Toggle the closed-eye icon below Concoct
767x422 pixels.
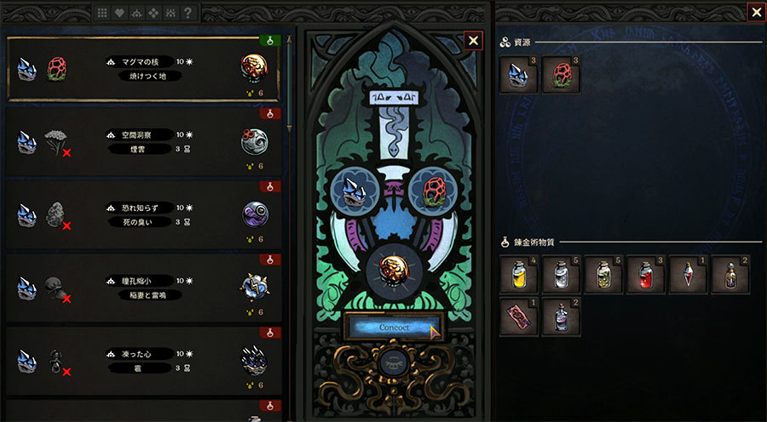coord(394,363)
